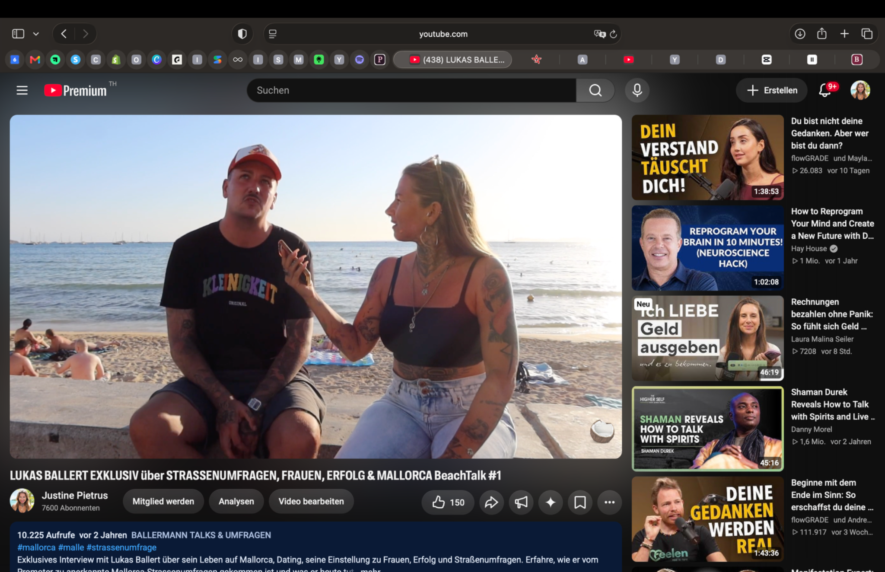Open Shaman Durek Reveals video title
Image resolution: width=885 pixels, height=572 pixels.
tap(833, 405)
